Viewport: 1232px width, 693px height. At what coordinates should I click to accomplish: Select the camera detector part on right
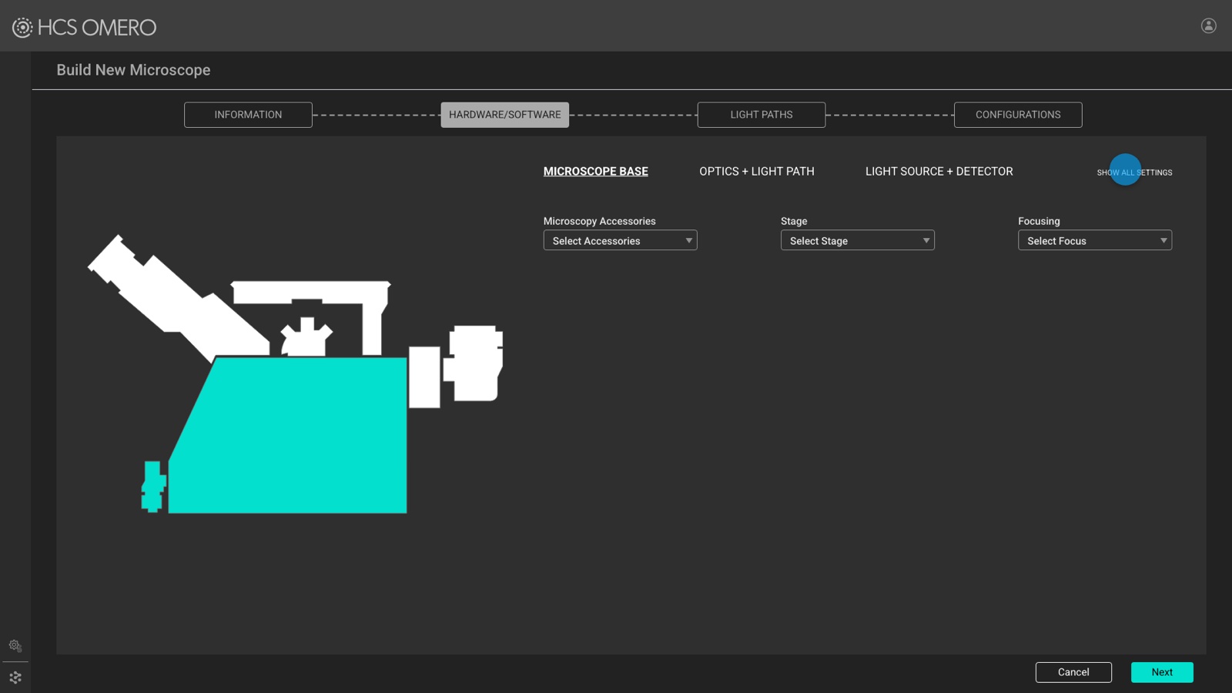pyautogui.click(x=473, y=363)
